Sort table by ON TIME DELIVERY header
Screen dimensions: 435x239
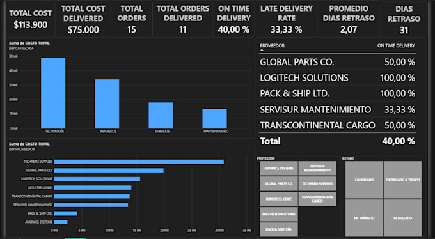click(396, 46)
